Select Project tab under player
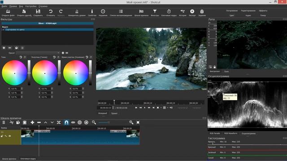 tap(114, 113)
